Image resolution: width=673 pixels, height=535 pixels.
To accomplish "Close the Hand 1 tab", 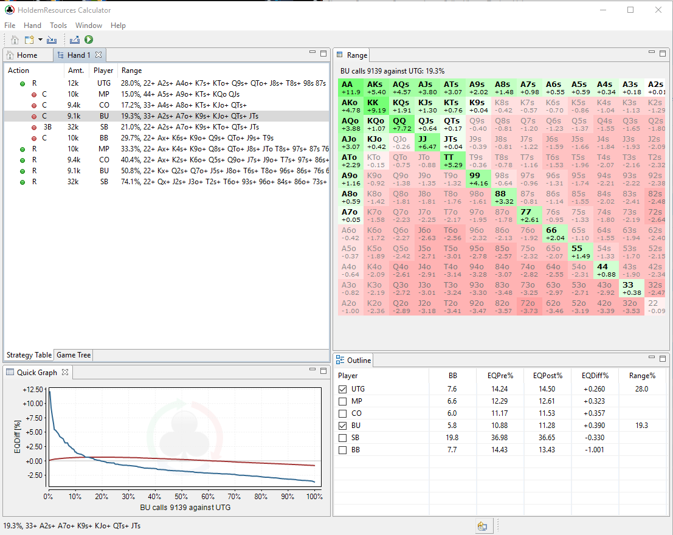I will (98, 55).
